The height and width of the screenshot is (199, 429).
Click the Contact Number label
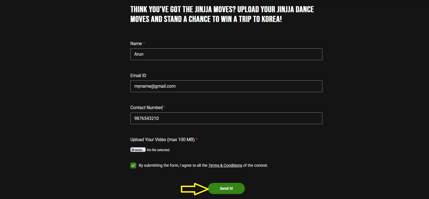click(x=146, y=107)
